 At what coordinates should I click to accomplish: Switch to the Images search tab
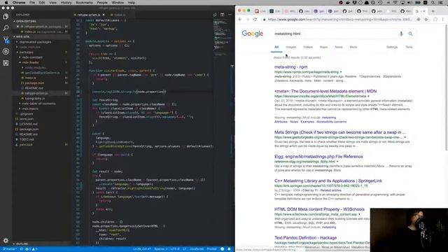click(x=291, y=47)
